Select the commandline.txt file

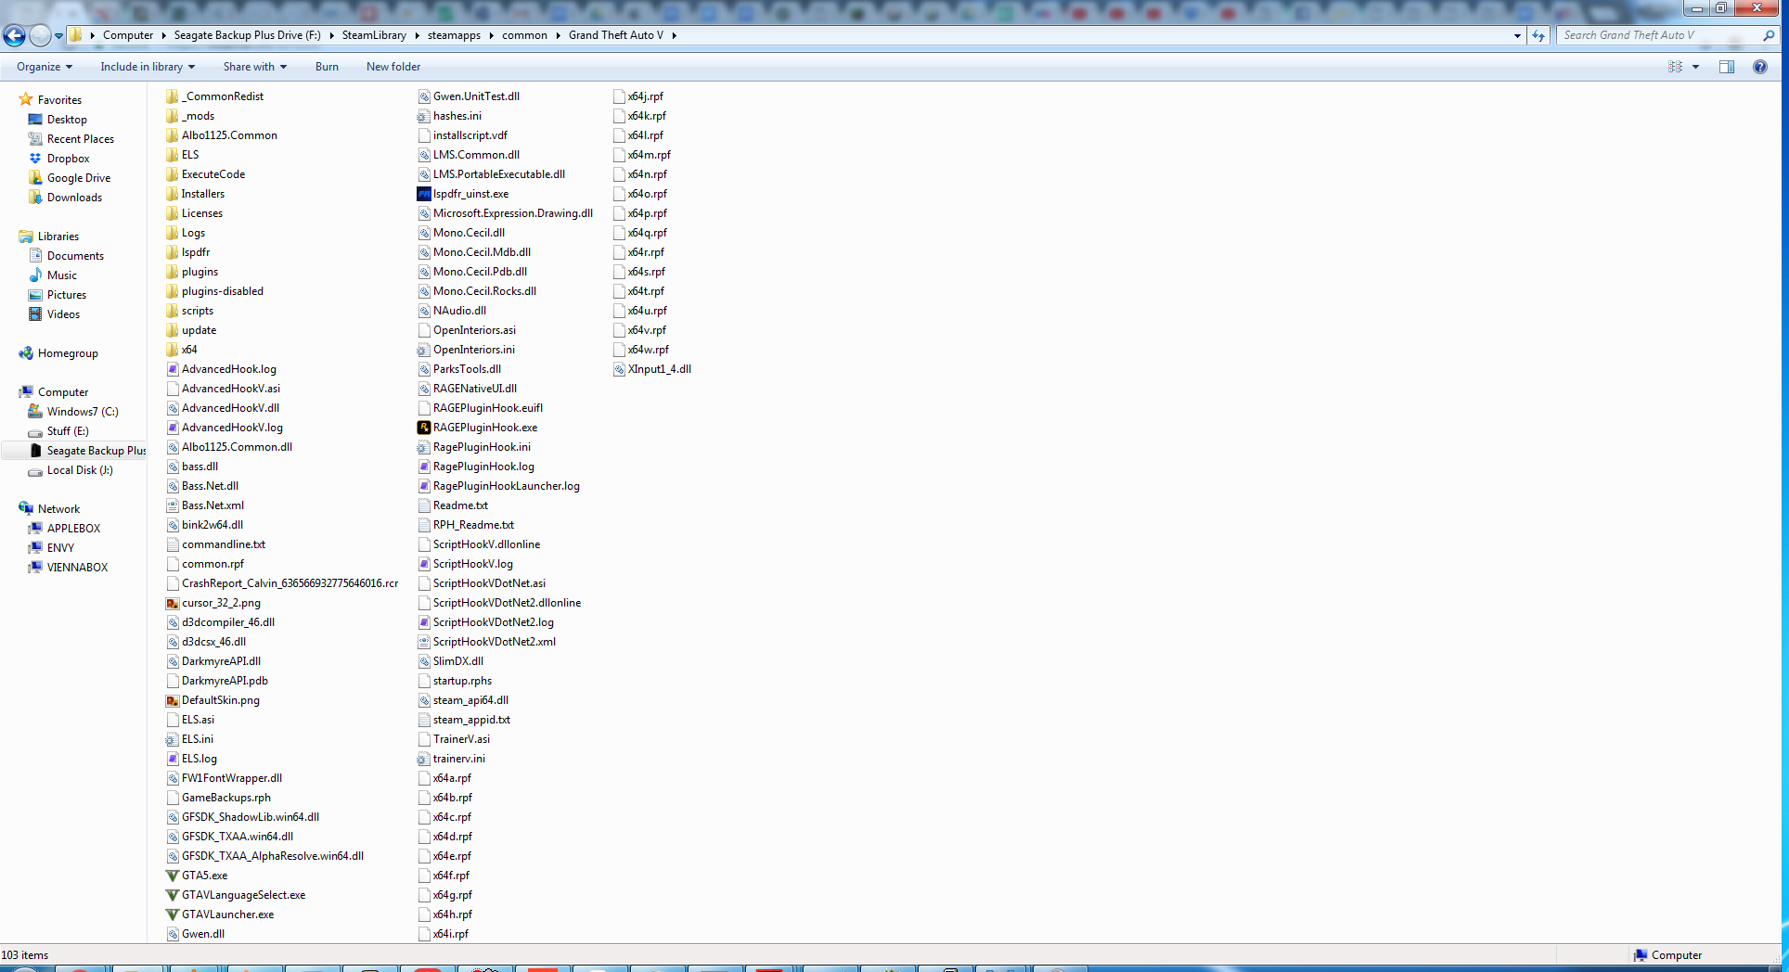click(x=223, y=544)
